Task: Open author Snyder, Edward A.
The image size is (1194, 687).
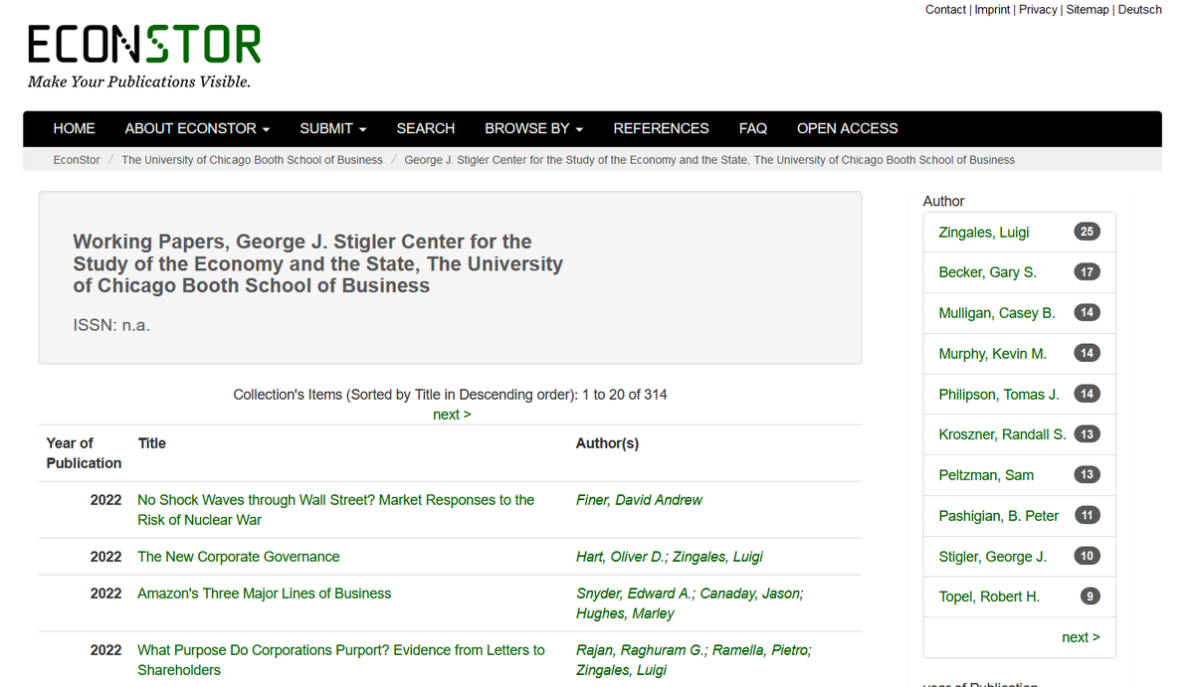Action: [x=634, y=594]
